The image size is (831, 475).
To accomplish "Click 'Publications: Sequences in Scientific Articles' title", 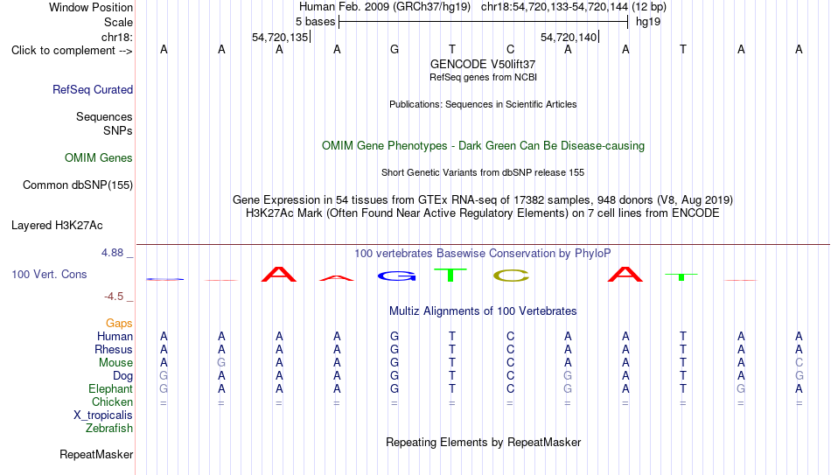I will click(x=483, y=104).
